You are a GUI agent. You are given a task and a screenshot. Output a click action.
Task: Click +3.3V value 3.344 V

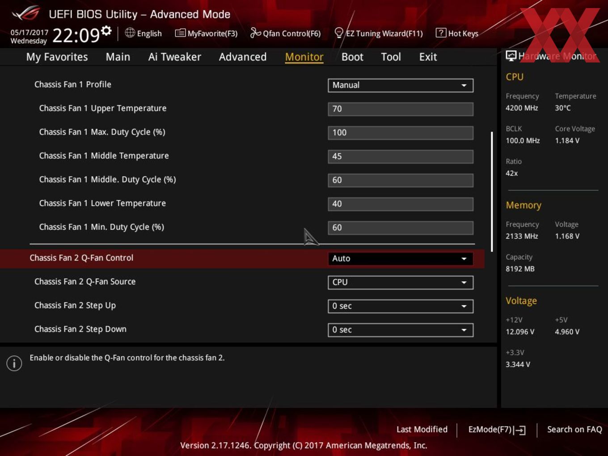pyautogui.click(x=518, y=364)
